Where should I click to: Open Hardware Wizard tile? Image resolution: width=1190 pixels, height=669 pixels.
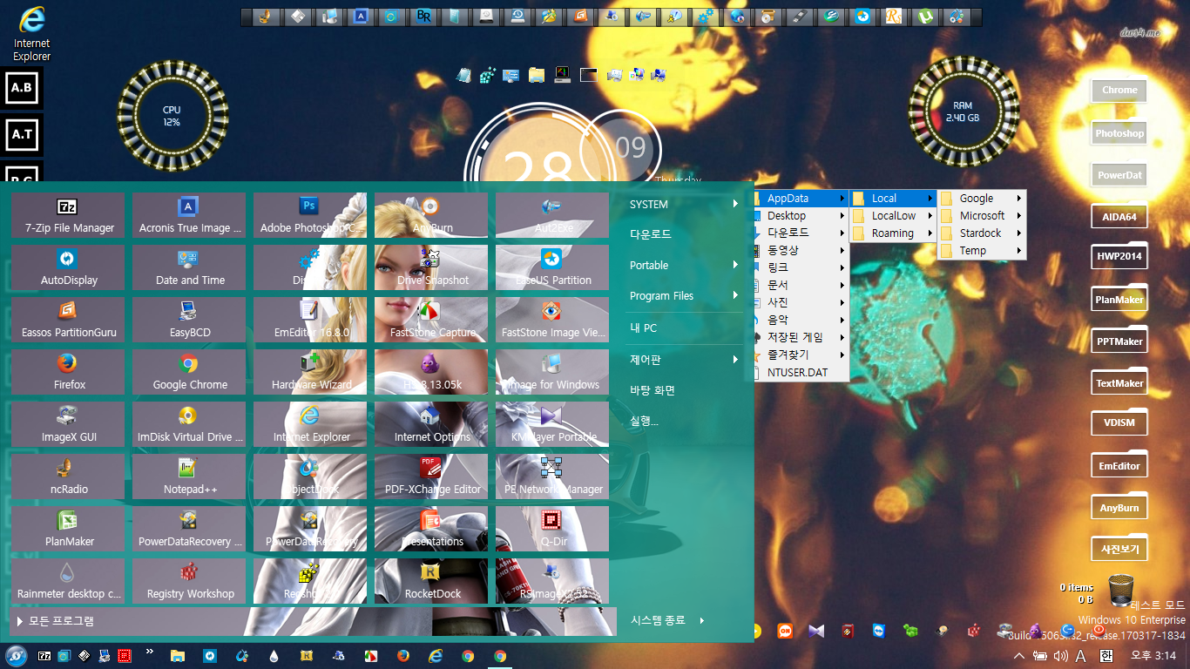pos(310,372)
